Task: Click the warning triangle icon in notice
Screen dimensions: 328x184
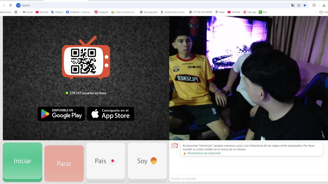Action: 185,153
